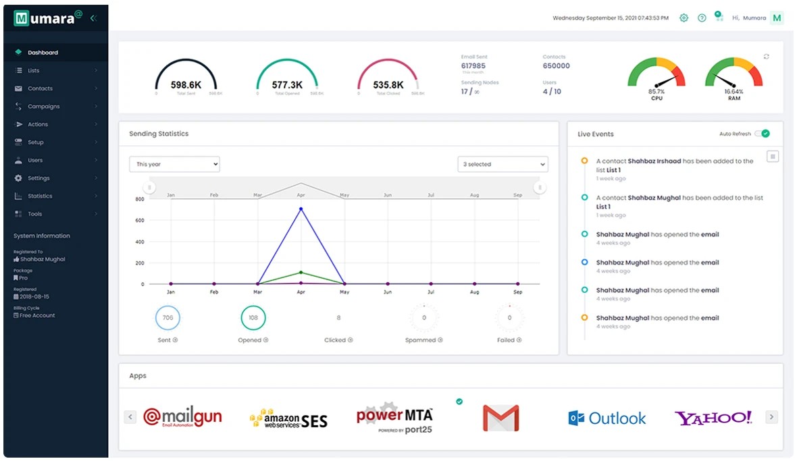The width and height of the screenshot is (797, 461).
Task: Show next apps with right arrow
Action: (x=771, y=417)
